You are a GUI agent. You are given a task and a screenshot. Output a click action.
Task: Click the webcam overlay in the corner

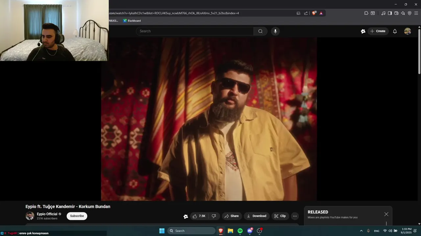pos(54,30)
